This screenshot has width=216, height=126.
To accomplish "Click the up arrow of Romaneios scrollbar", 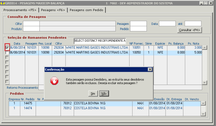I will coord(205,48).
